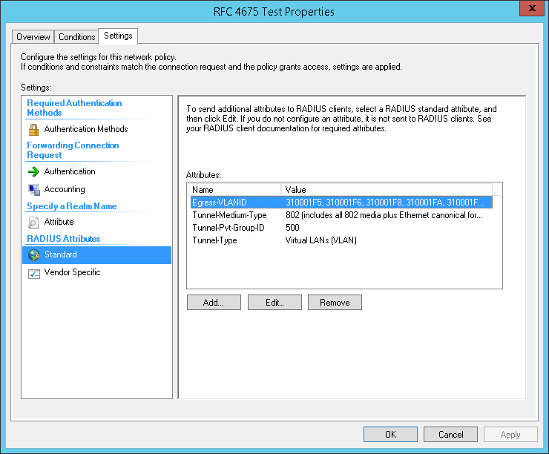Click the Value column header
The height and width of the screenshot is (454, 549).
pos(387,190)
